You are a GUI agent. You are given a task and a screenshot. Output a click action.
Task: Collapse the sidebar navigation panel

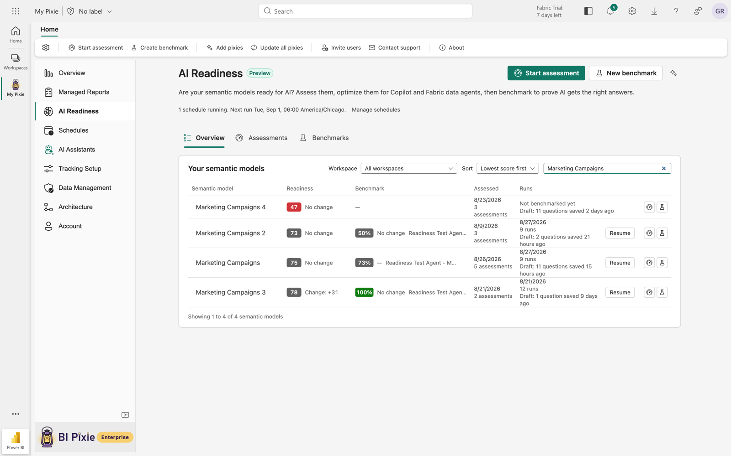pyautogui.click(x=125, y=415)
